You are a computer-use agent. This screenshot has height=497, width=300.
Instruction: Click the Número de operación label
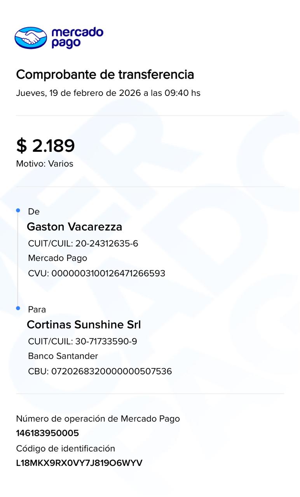point(98,419)
